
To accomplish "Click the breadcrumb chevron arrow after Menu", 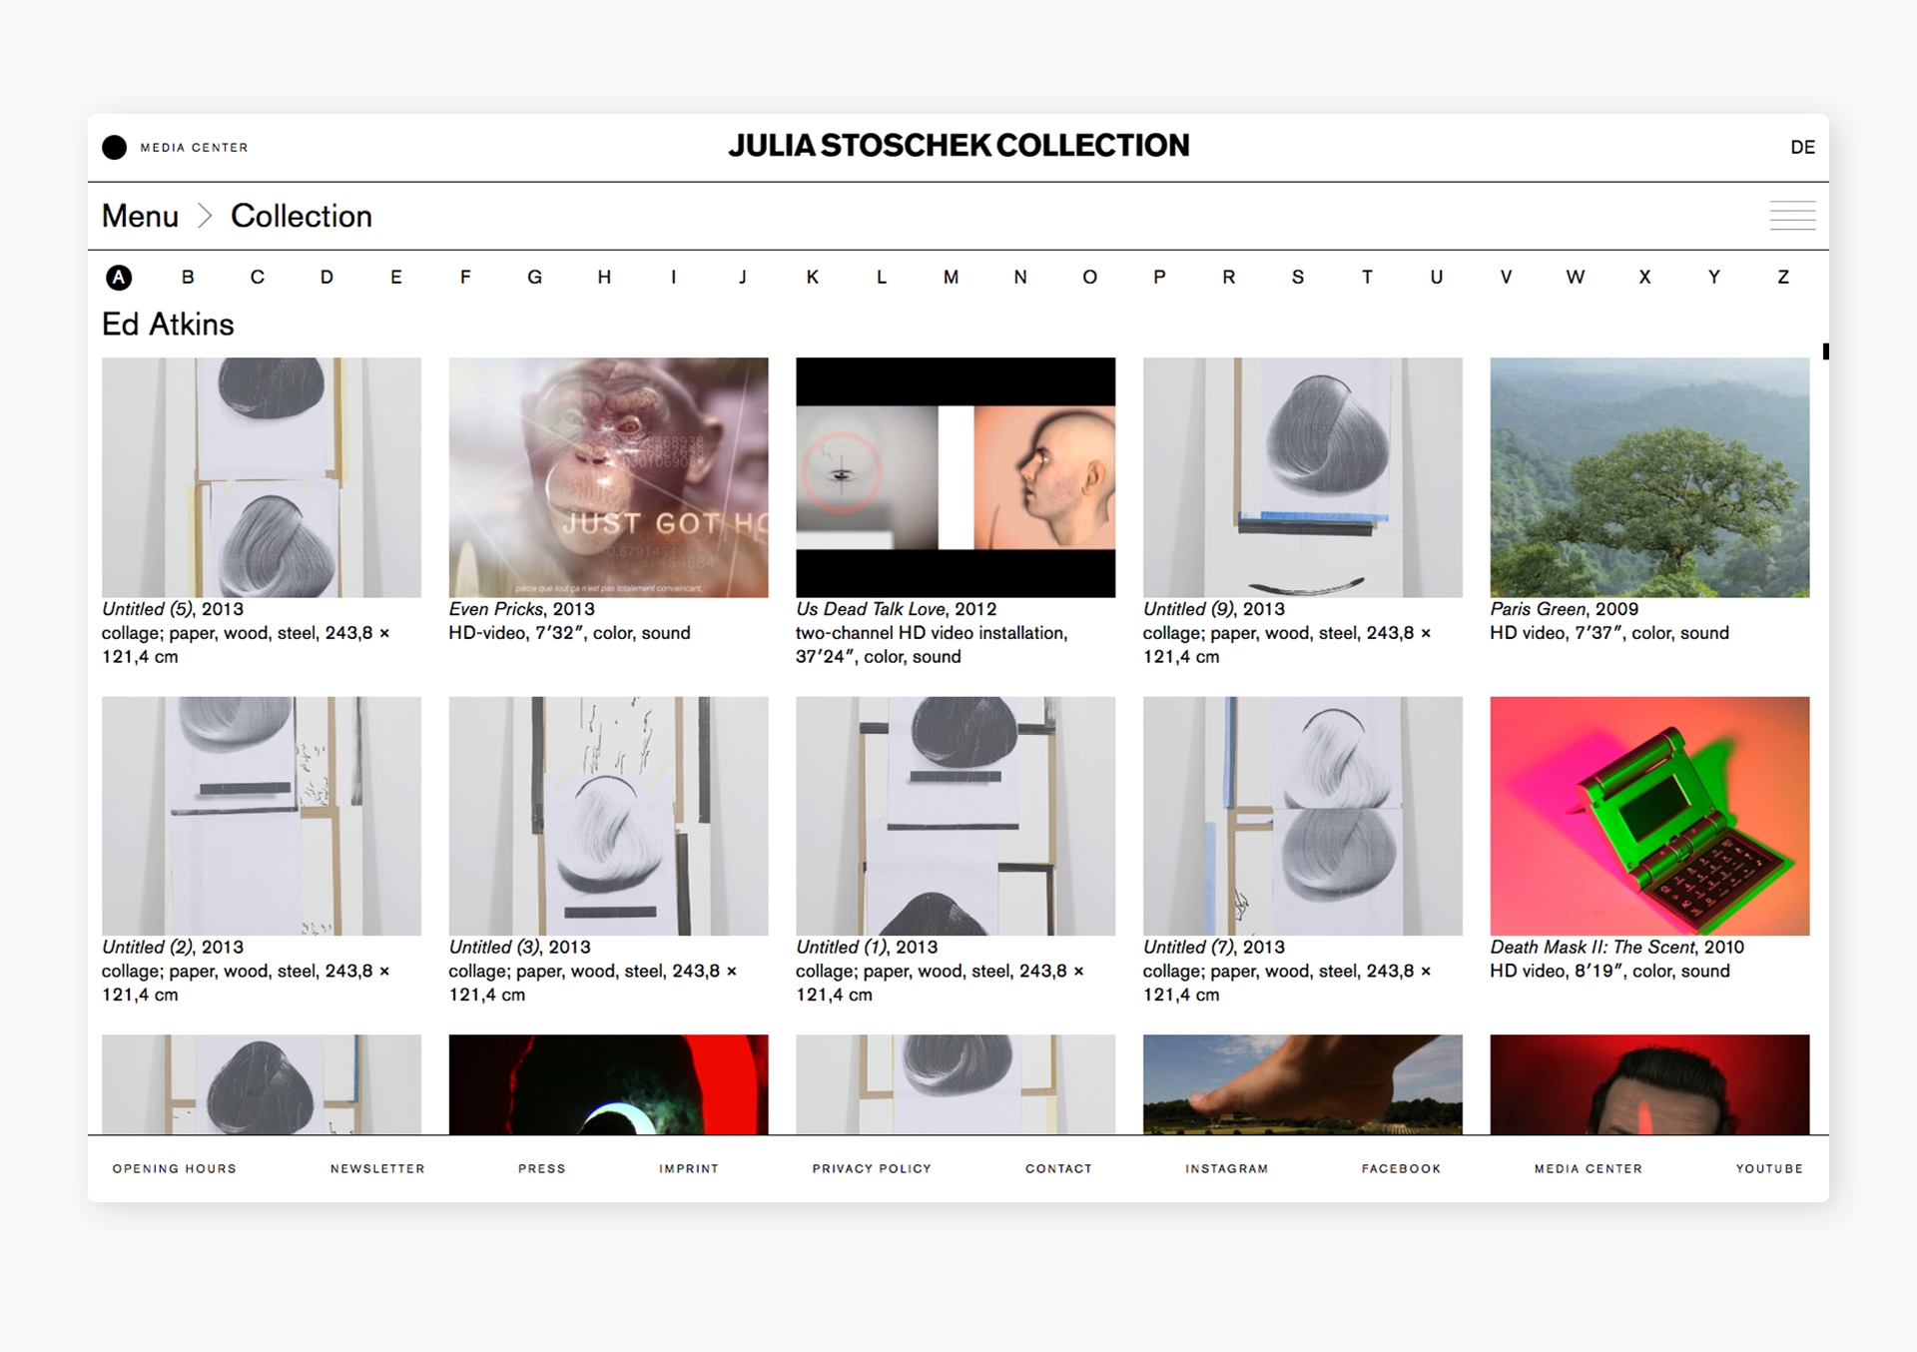I will (205, 216).
